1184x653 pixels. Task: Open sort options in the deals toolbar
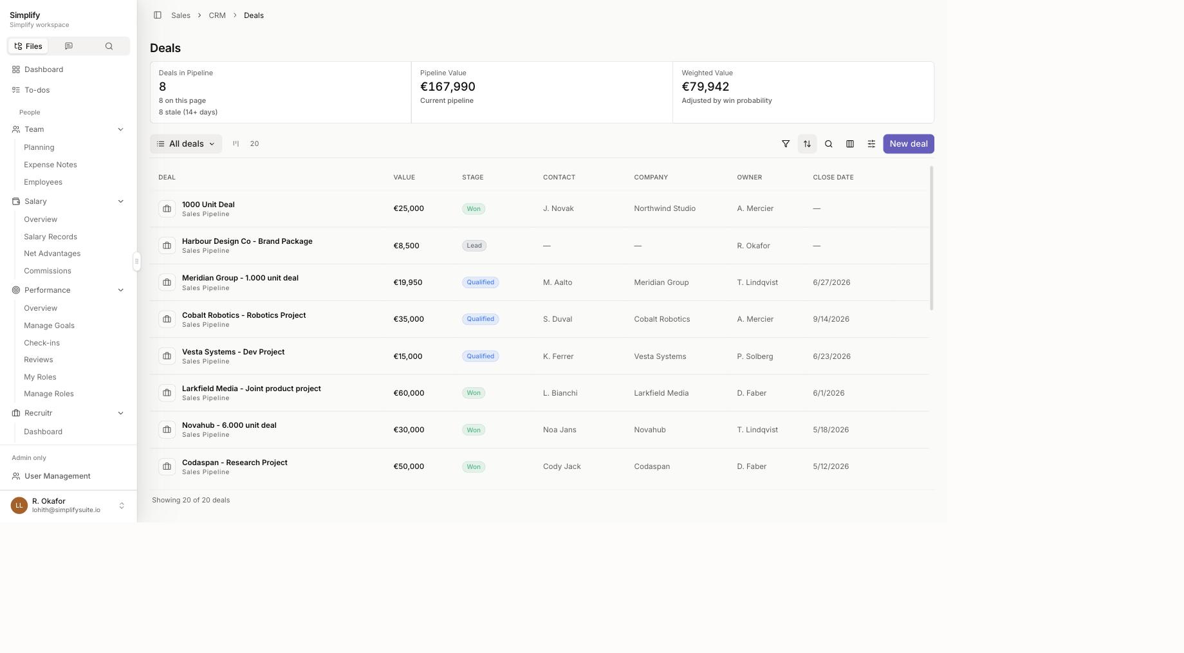(x=807, y=144)
